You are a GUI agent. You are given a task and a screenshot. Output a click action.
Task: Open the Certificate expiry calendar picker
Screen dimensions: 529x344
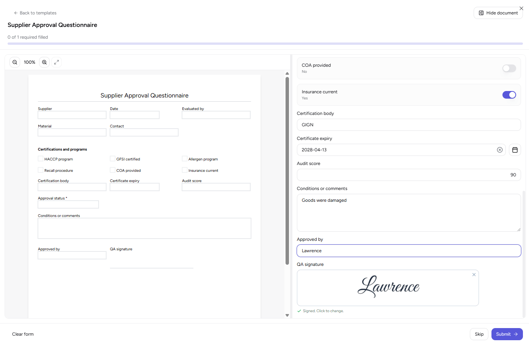tap(515, 150)
